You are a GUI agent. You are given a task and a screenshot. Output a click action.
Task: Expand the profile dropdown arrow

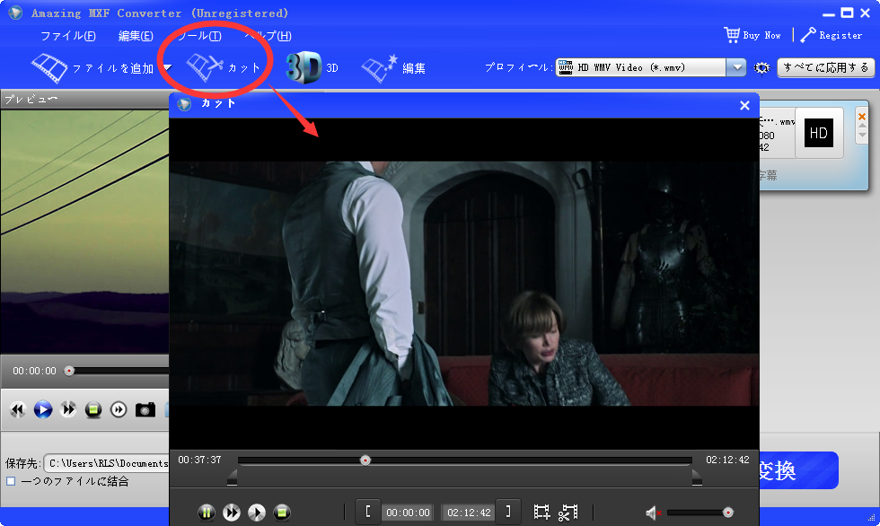point(736,68)
